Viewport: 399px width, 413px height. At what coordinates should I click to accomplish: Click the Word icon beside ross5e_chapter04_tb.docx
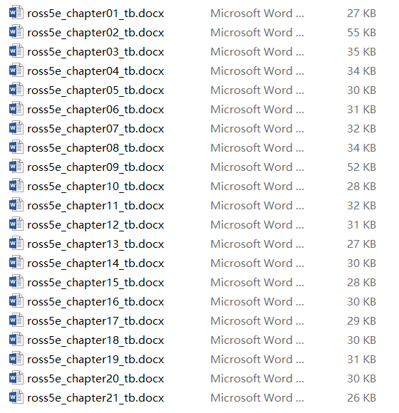[x=16, y=70]
